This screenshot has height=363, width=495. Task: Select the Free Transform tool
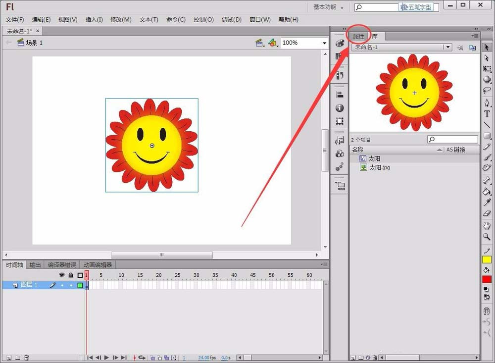point(487,68)
